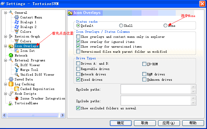
Task: Collapse the Icon Overlays tree node
Action: [6, 46]
